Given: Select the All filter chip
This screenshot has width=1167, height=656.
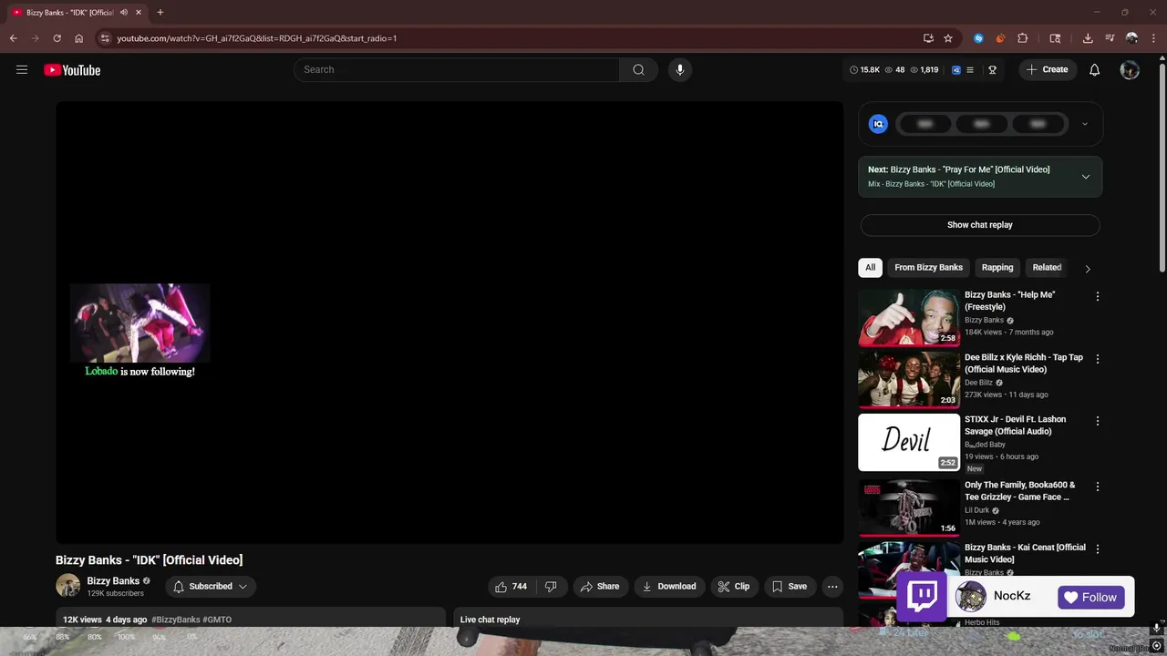Looking at the screenshot, I should [870, 268].
